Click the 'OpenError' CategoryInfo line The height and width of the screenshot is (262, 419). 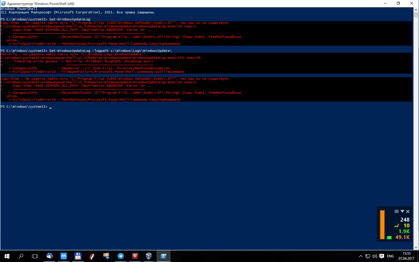(89, 68)
